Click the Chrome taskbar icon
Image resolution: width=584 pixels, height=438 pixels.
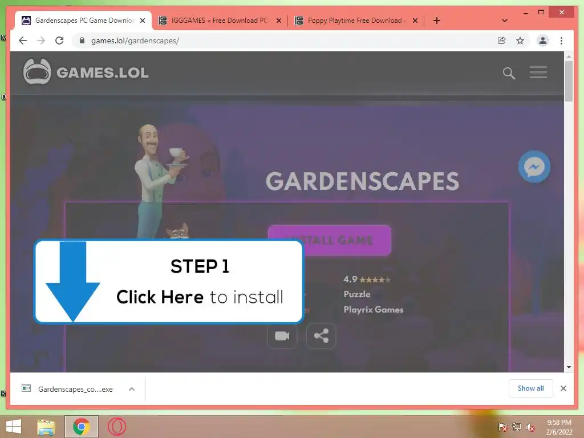click(x=82, y=427)
